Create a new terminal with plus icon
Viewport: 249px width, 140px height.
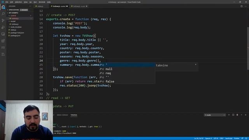click(x=229, y=115)
